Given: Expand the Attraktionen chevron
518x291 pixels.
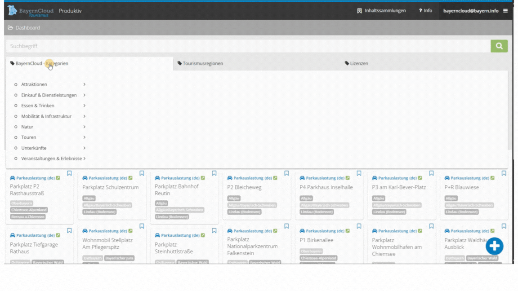Looking at the screenshot, I should 85,84.
